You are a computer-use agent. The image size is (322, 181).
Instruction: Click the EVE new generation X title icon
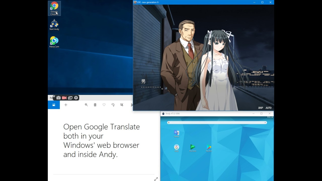coord(135,2)
